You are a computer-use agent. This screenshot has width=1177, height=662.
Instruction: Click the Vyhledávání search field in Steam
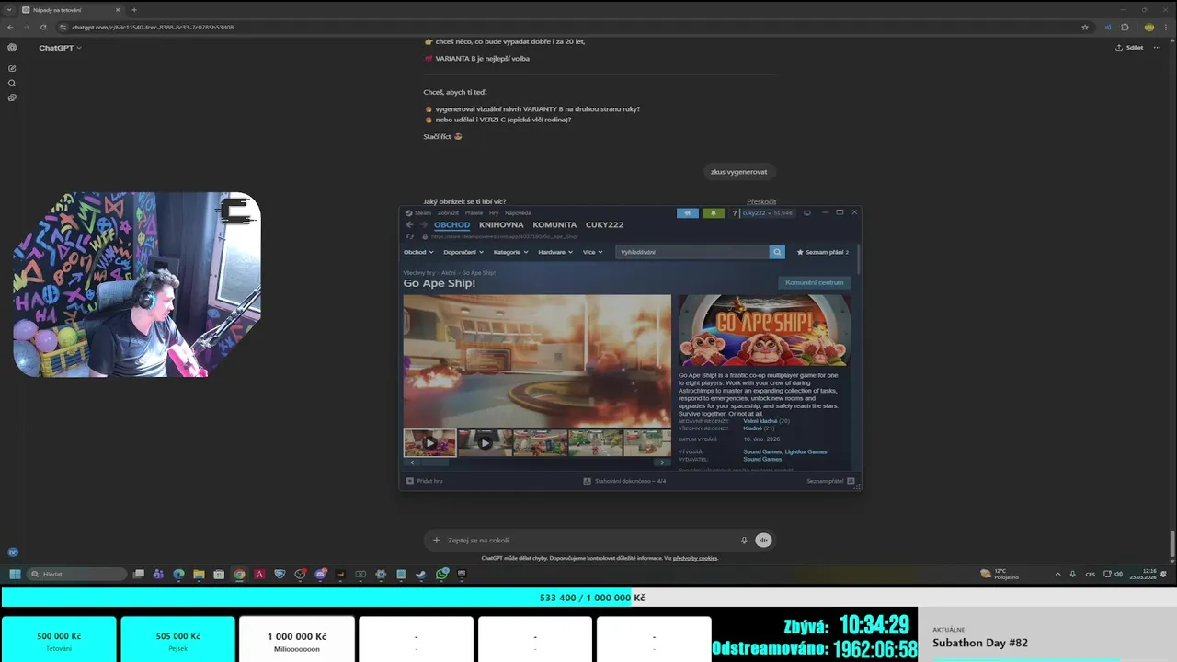(x=692, y=252)
